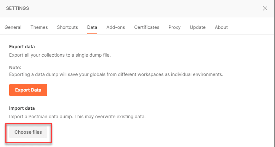Click the Export data heading
The width and height of the screenshot is (275, 147).
(22, 47)
